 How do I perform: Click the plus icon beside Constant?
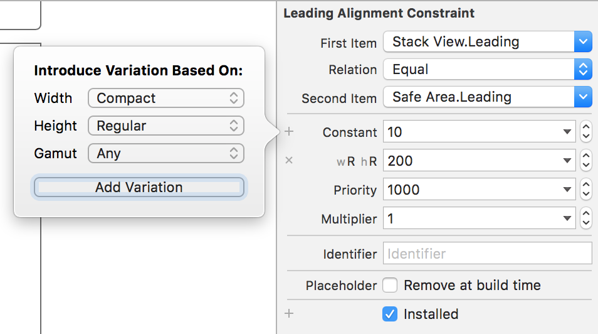click(x=289, y=132)
